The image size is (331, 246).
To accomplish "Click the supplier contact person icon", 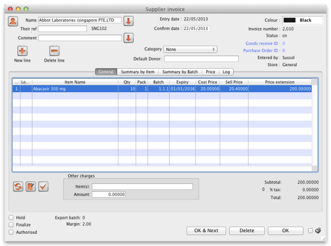I will pos(13,21).
